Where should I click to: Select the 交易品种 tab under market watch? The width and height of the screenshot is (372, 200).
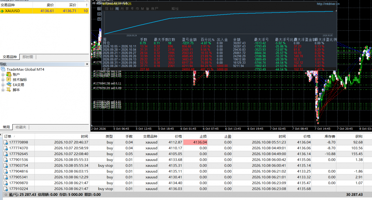(10, 57)
